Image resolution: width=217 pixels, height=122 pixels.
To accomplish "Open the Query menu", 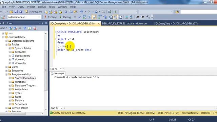I will 21,7.
